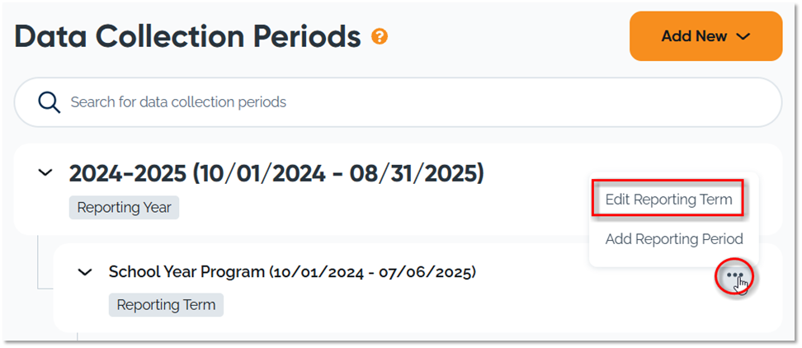802x348 pixels.
Task: Click the search placeholder text
Action: coord(178,102)
